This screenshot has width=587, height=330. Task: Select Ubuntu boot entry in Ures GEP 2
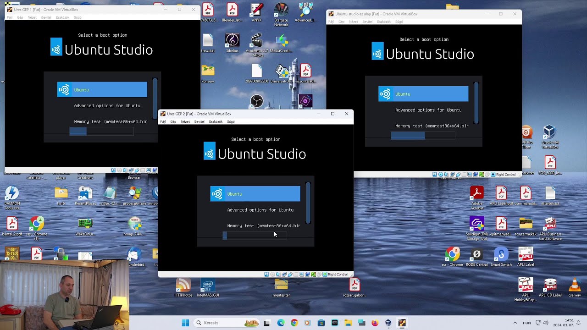tap(255, 194)
